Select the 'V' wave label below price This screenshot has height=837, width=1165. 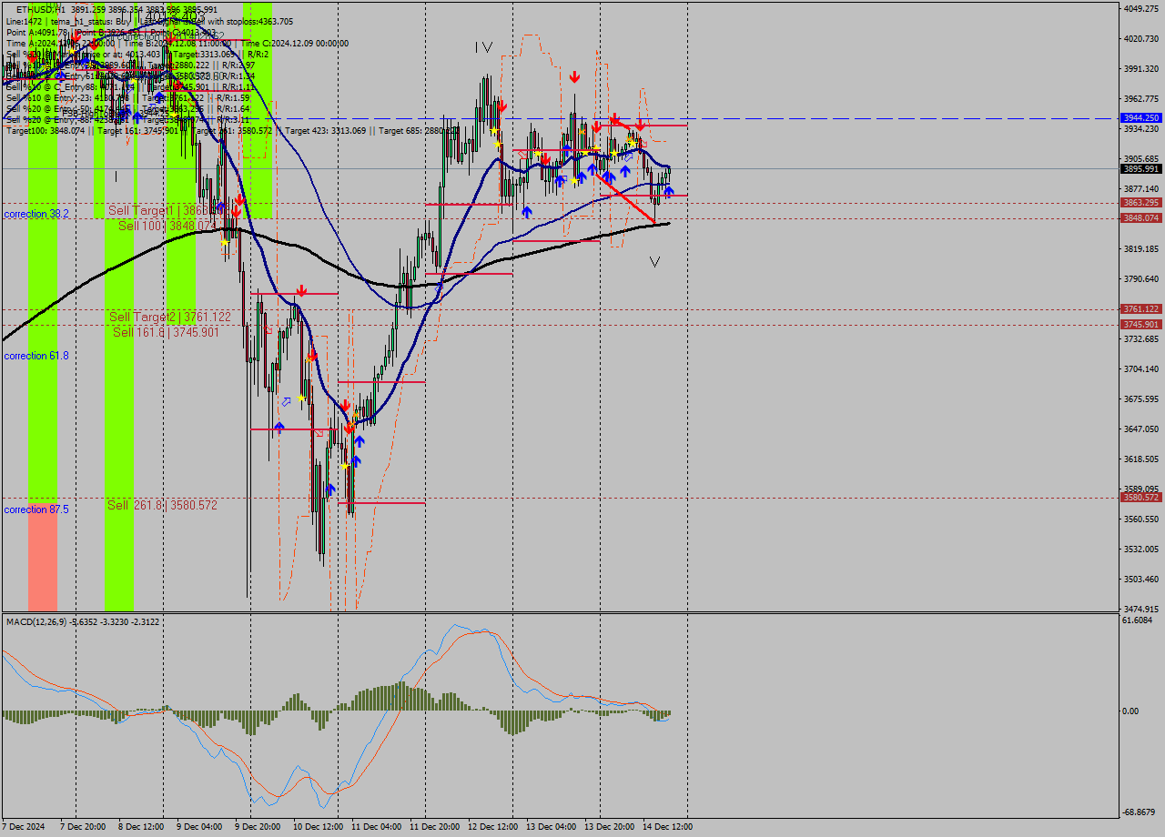coord(654,261)
